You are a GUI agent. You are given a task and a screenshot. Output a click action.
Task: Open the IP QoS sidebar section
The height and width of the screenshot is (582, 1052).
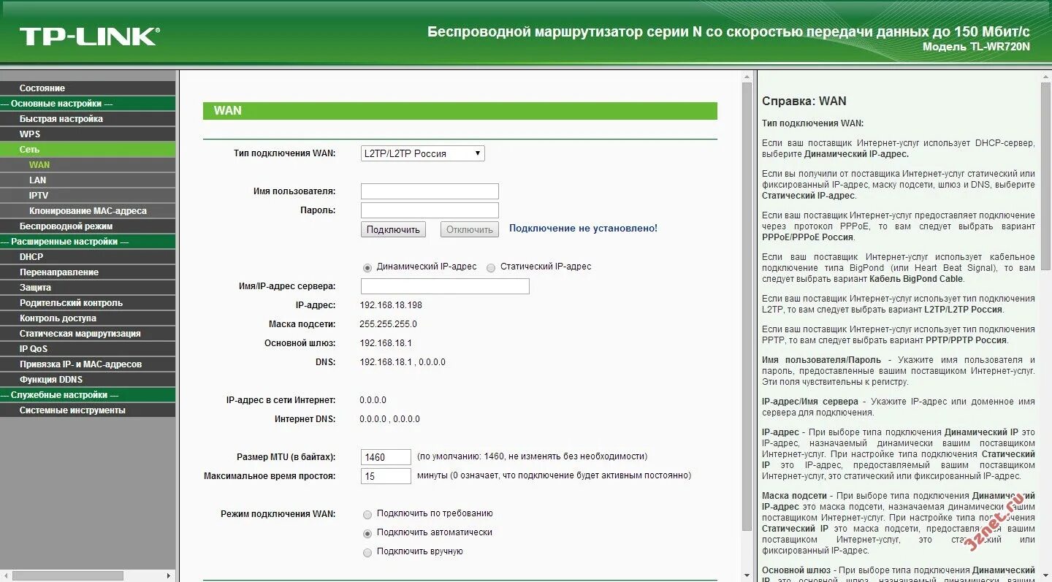(x=88, y=348)
